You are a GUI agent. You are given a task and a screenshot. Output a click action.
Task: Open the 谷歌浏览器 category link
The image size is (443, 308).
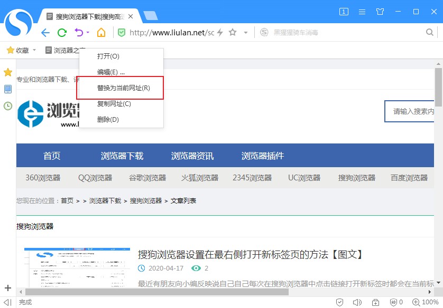tap(147, 178)
